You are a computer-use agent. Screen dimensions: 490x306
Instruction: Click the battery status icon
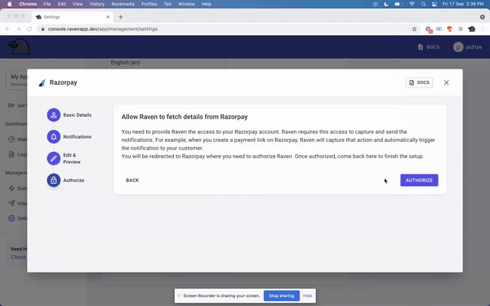399,4
